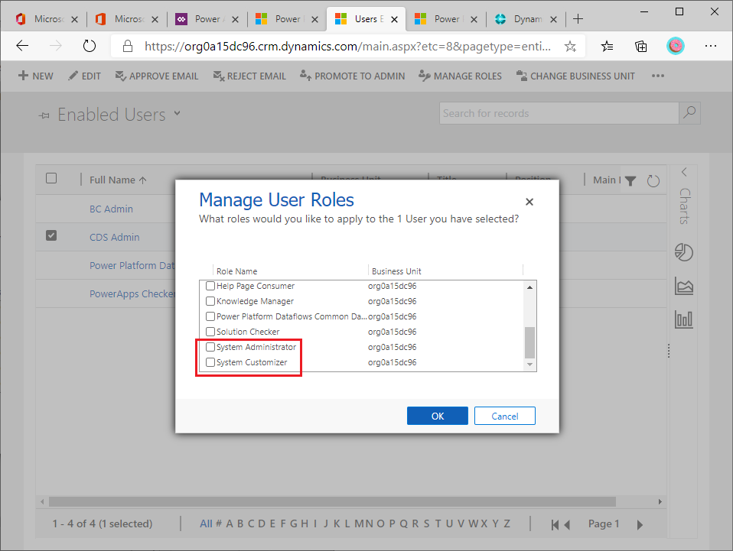Screen dimensions: 733x551
Task: Confirm roles with OK button
Action: pyautogui.click(x=437, y=416)
